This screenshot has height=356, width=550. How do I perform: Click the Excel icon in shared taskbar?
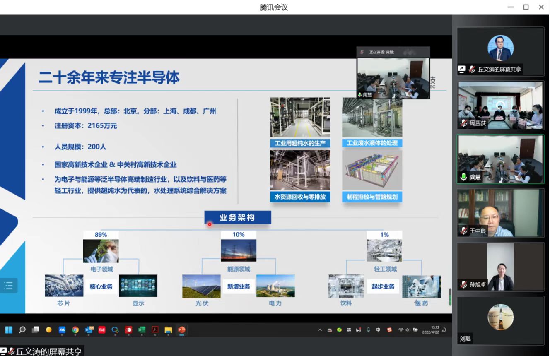[142, 330]
